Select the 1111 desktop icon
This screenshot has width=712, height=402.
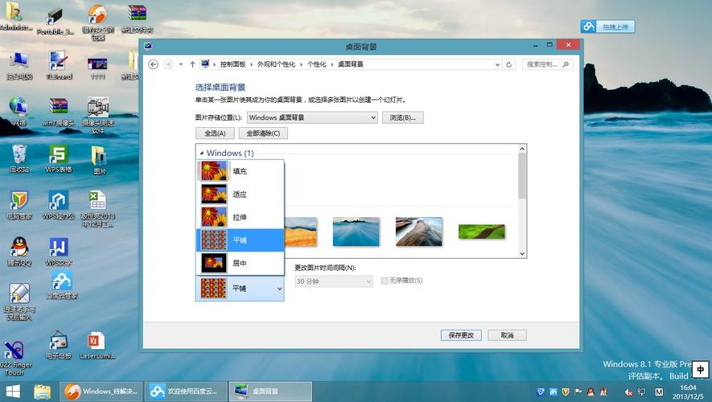coord(97,68)
